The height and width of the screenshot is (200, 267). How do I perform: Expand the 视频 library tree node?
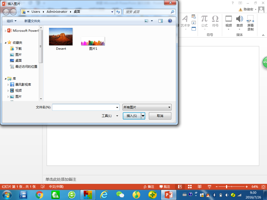coord(8,91)
